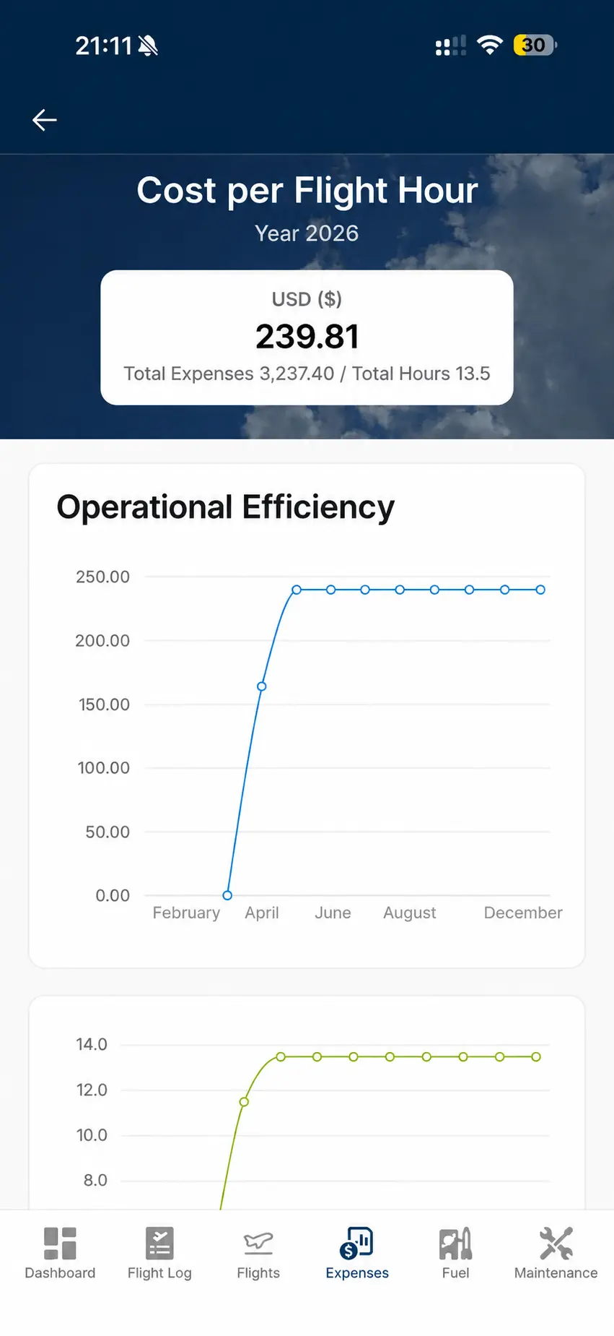Viewport: 614px width, 1336px height.
Task: Select the last green chart data point
Action: (536, 1056)
